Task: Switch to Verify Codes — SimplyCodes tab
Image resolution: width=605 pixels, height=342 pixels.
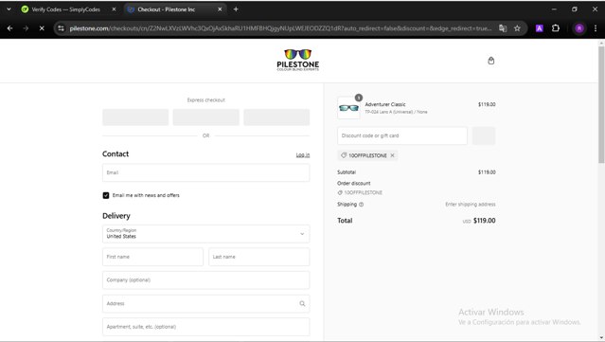Action: (x=65, y=9)
